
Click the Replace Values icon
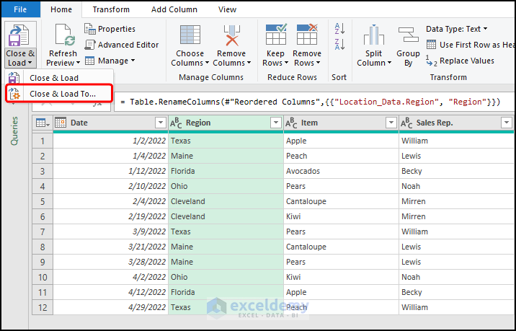(x=431, y=61)
